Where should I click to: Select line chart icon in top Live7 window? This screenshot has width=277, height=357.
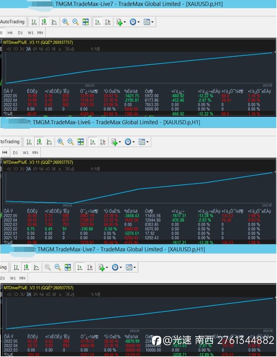[x=54, y=22]
